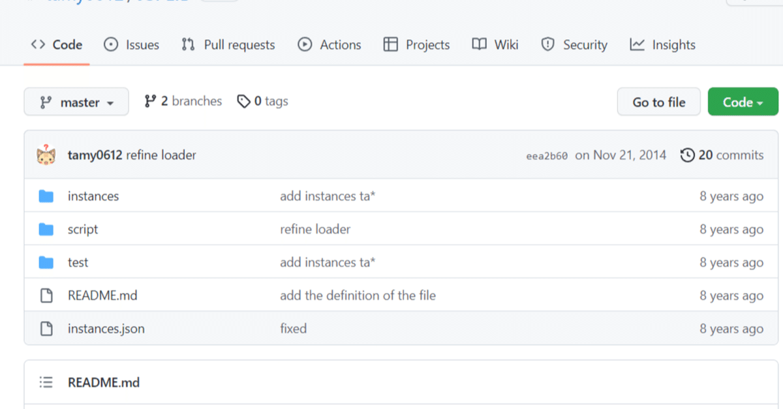Open the README table of contents icon
This screenshot has height=409, width=783.
(x=46, y=382)
